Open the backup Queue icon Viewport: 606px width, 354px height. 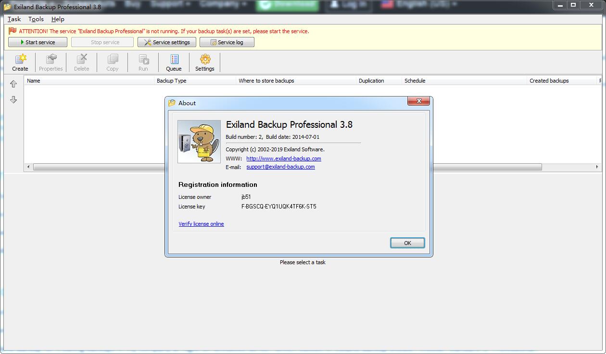(174, 62)
